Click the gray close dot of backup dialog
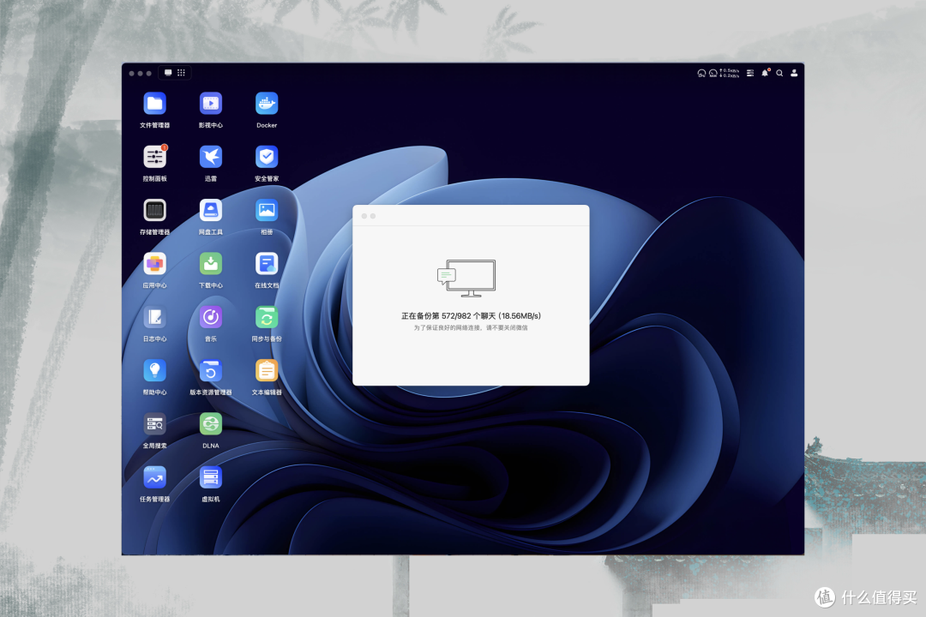This screenshot has height=617, width=926. 364,216
